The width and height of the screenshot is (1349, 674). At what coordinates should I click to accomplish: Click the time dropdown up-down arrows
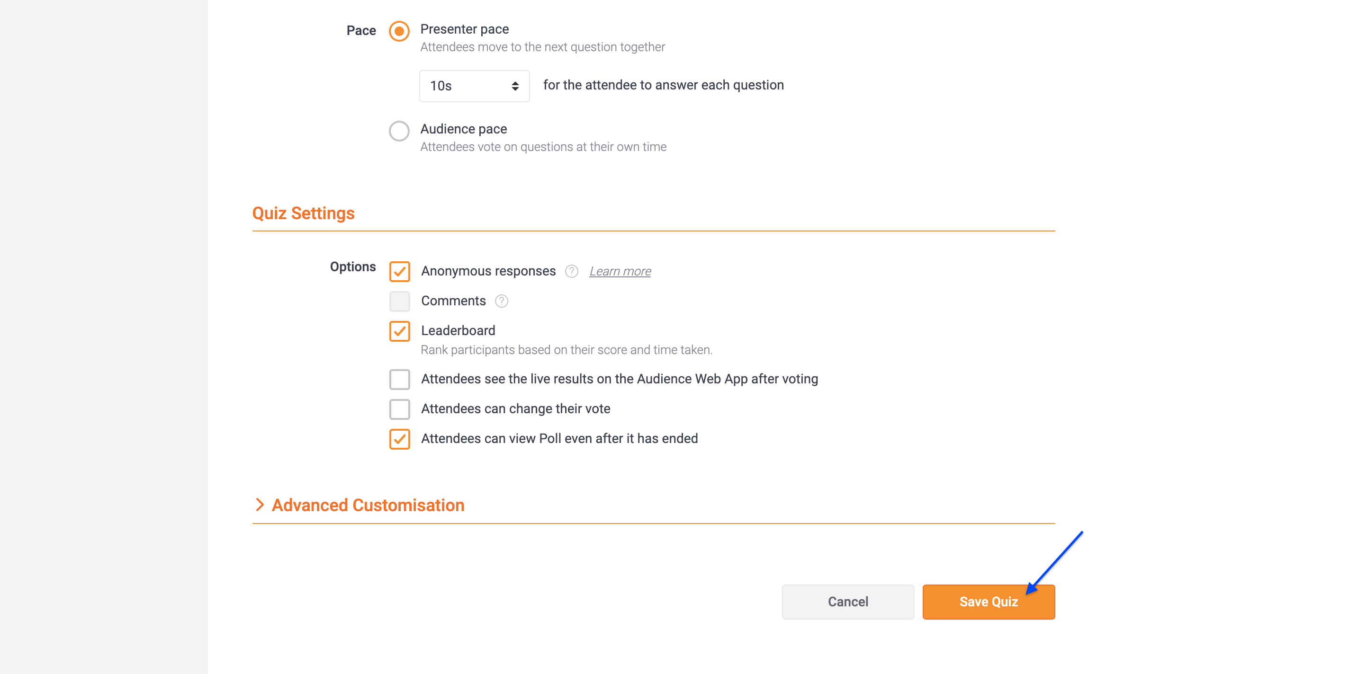[515, 86]
